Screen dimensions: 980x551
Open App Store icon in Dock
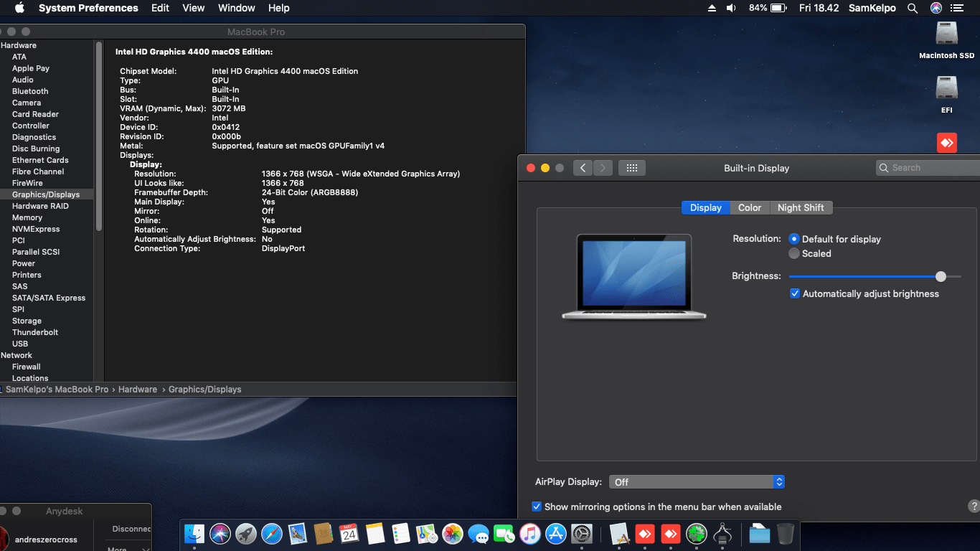pyautogui.click(x=556, y=533)
